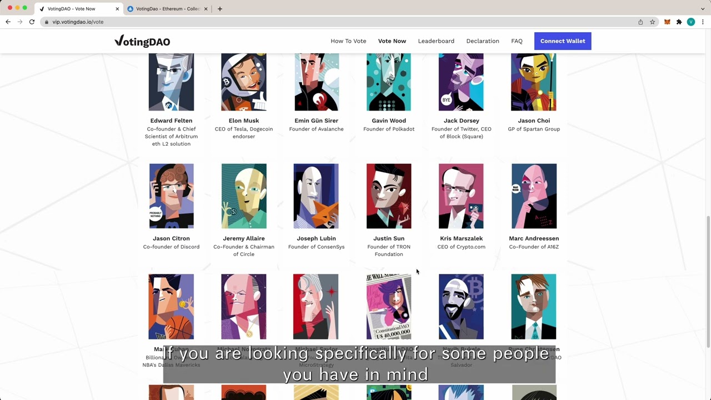
Task: Click the 'GP of Spartan Group' description
Action: click(534, 129)
